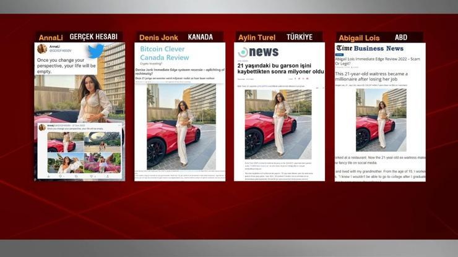Open the ring sculpture thumbnail in tweet grid
This screenshot has height=257, width=458.
tap(102, 142)
